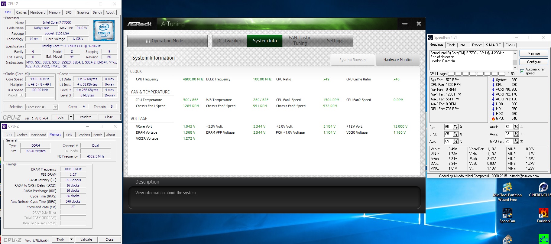
Task: Switch to Clock tab in SpeedFan
Action: tap(451, 45)
